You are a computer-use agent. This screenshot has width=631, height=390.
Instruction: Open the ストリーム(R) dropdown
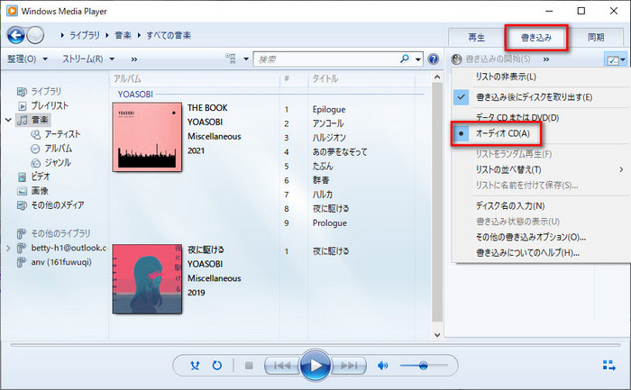88,59
